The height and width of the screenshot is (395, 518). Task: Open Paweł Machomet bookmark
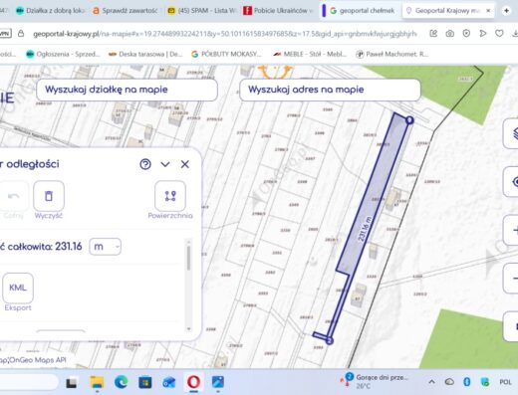[x=391, y=54]
